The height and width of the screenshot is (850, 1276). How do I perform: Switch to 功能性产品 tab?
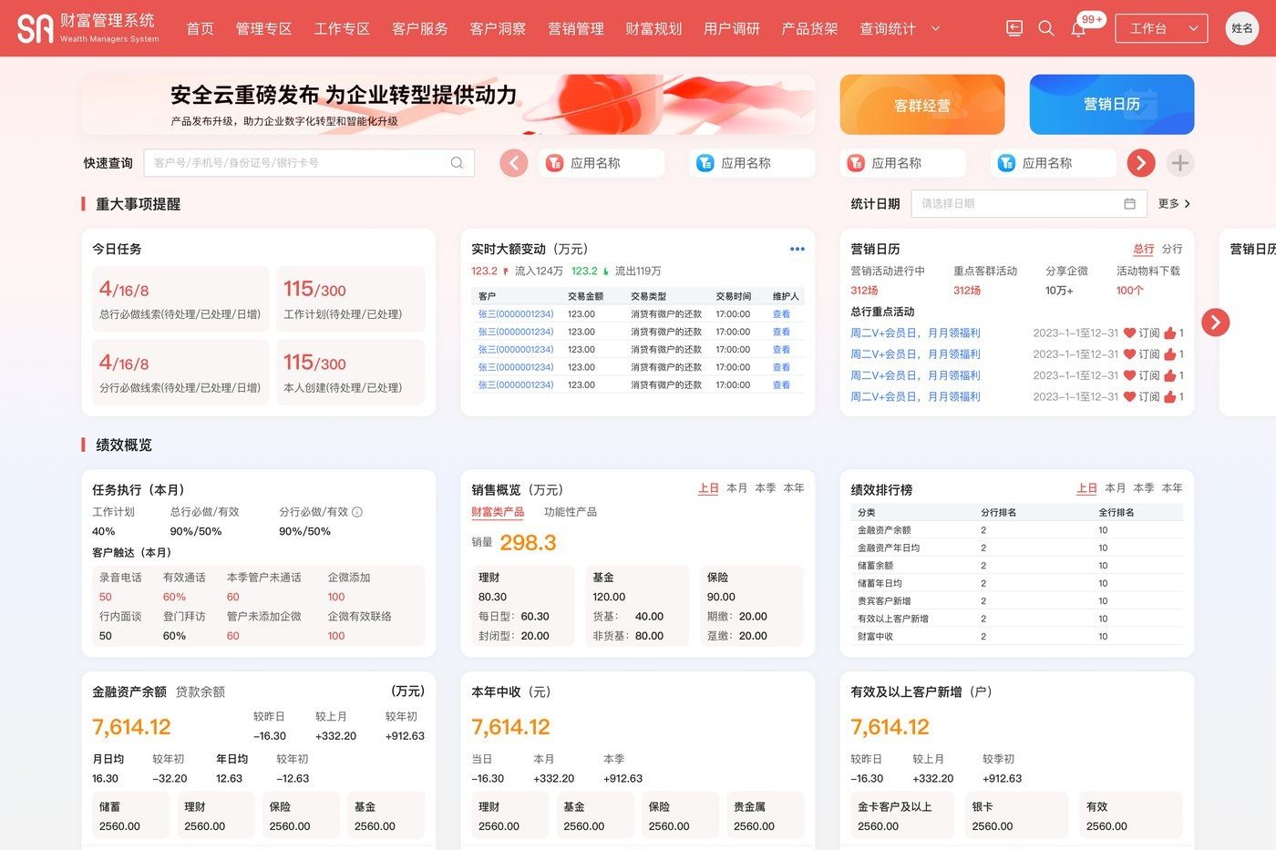click(571, 512)
